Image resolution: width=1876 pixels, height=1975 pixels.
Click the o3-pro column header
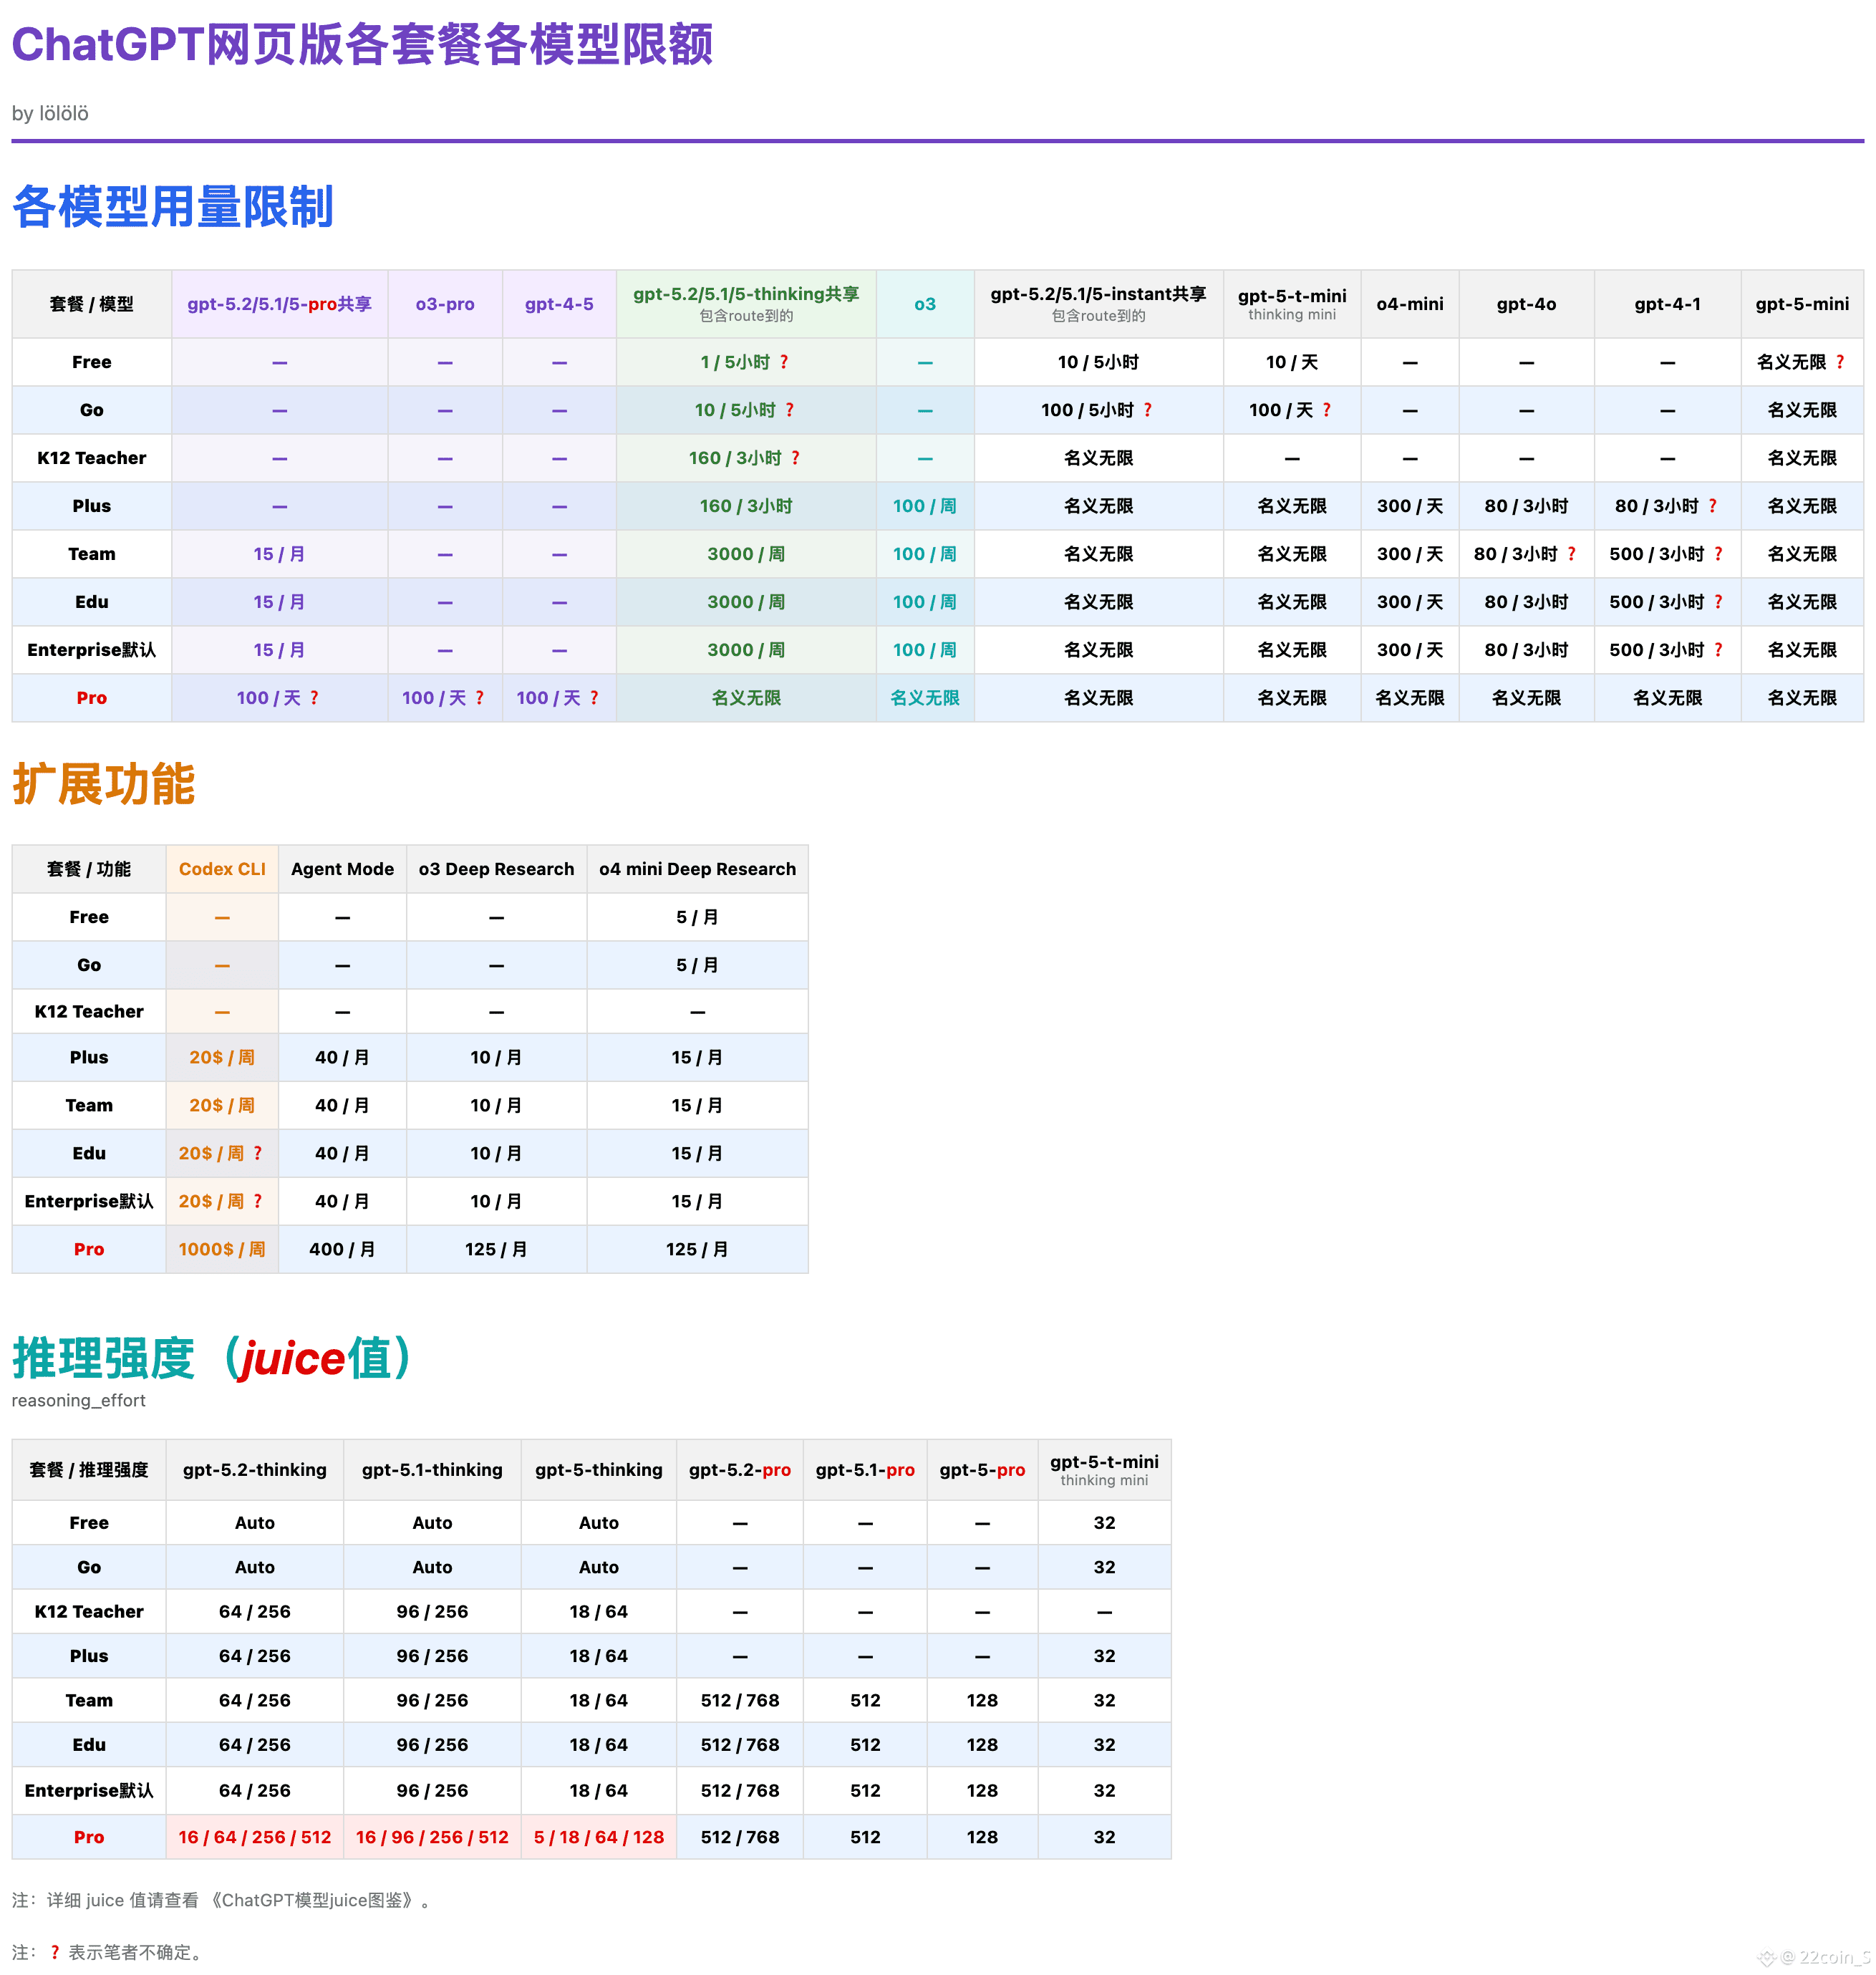point(445,304)
